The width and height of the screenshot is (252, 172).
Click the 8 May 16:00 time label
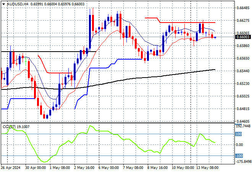[157, 168]
